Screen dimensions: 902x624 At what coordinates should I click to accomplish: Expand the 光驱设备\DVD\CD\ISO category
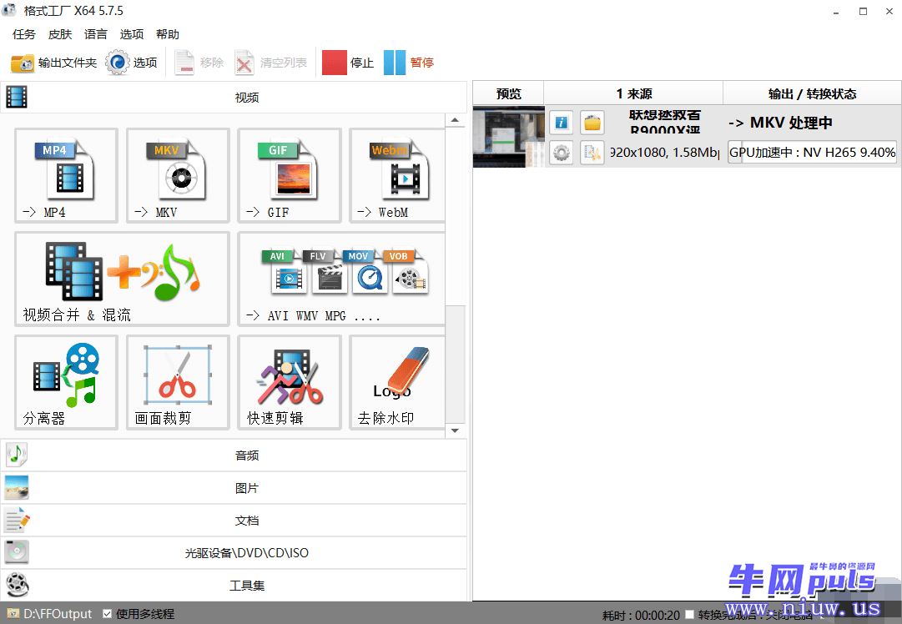[x=234, y=553]
